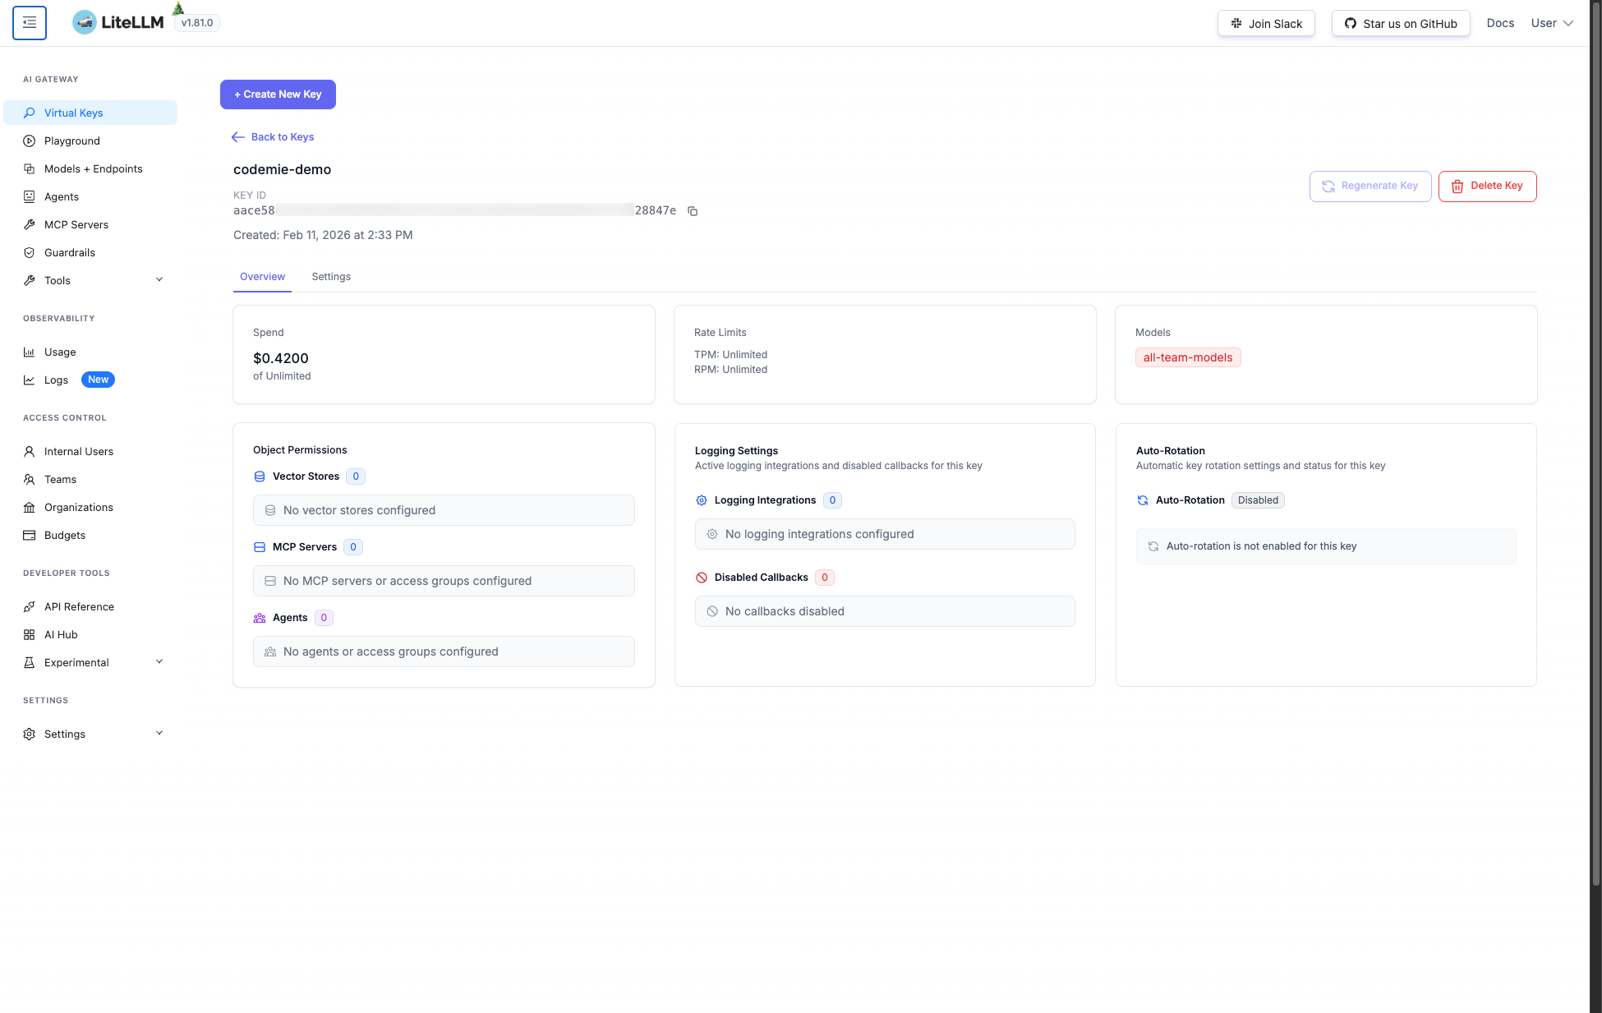
Task: Toggle Auto-Rotation status for this key
Action: tap(1258, 500)
